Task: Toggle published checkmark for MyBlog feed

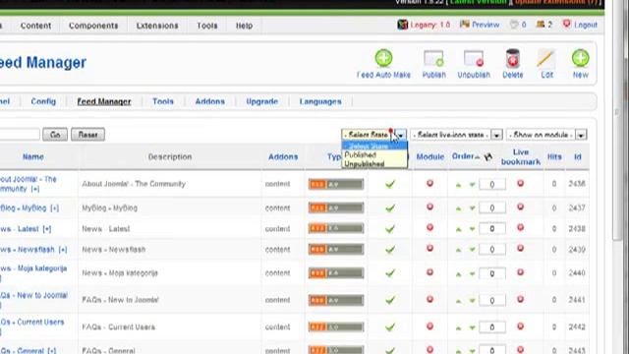Action: [390, 208]
